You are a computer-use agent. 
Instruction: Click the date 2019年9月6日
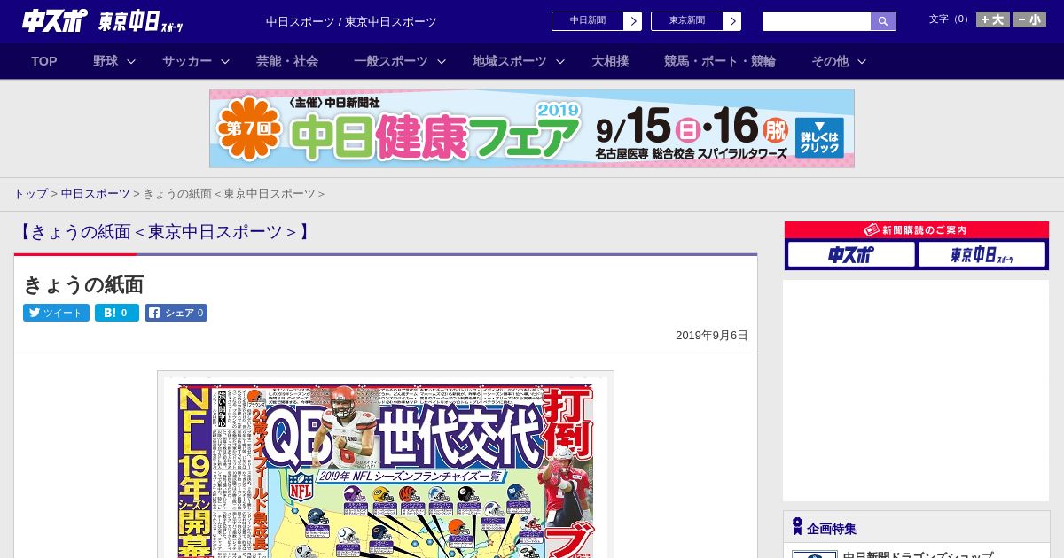[712, 336]
